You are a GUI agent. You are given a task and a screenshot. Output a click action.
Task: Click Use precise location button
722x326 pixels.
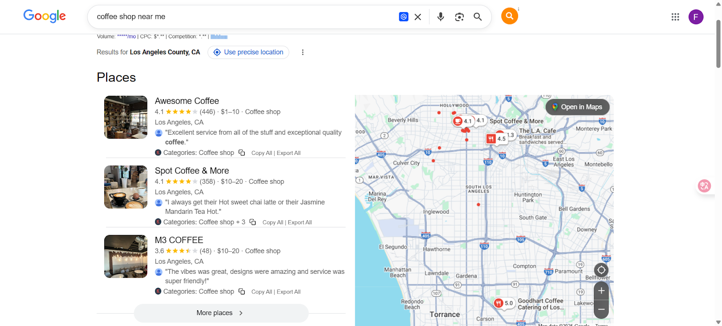tap(248, 52)
